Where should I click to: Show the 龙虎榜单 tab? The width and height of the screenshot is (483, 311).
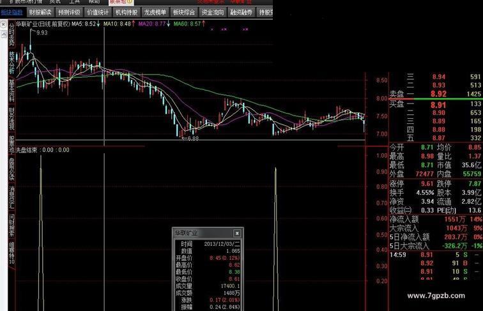[x=155, y=12]
